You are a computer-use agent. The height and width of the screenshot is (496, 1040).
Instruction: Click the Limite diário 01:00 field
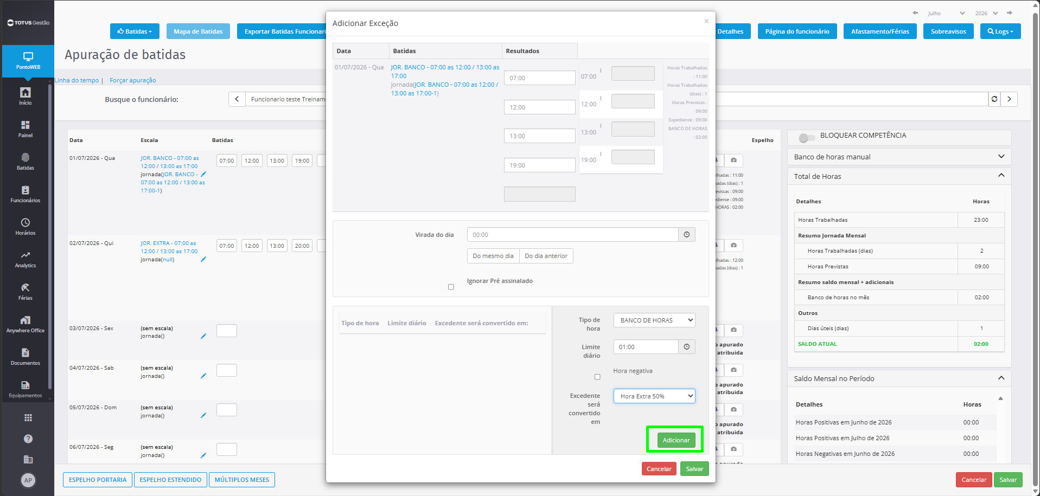coord(646,347)
